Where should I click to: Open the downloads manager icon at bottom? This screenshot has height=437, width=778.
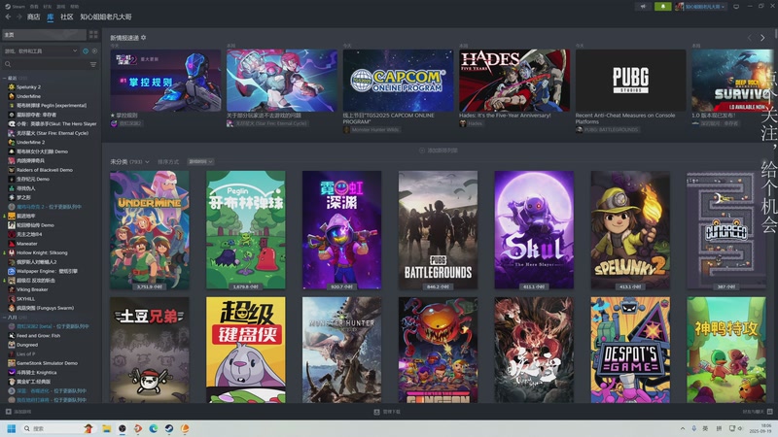pos(376,412)
